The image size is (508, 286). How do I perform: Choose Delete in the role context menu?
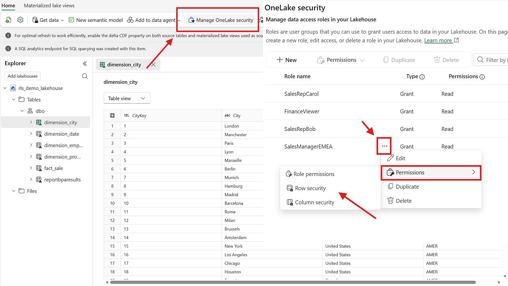pyautogui.click(x=431, y=201)
